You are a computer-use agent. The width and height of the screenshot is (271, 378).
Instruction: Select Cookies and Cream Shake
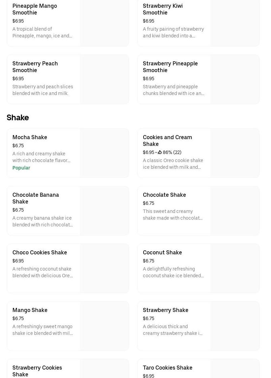pyautogui.click(x=167, y=140)
